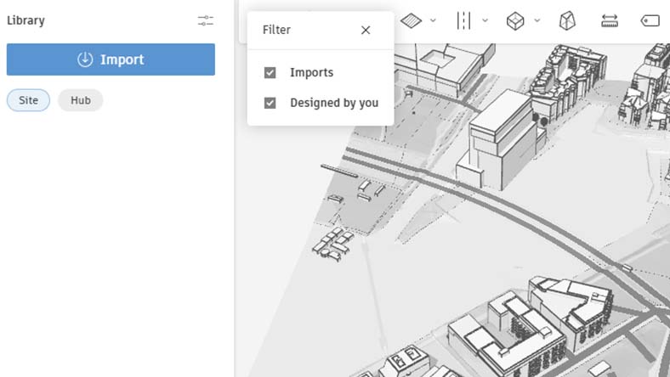Viewport: 670px width, 377px height.
Task: Select the courtyard building block at bottom
Action: (x=507, y=335)
